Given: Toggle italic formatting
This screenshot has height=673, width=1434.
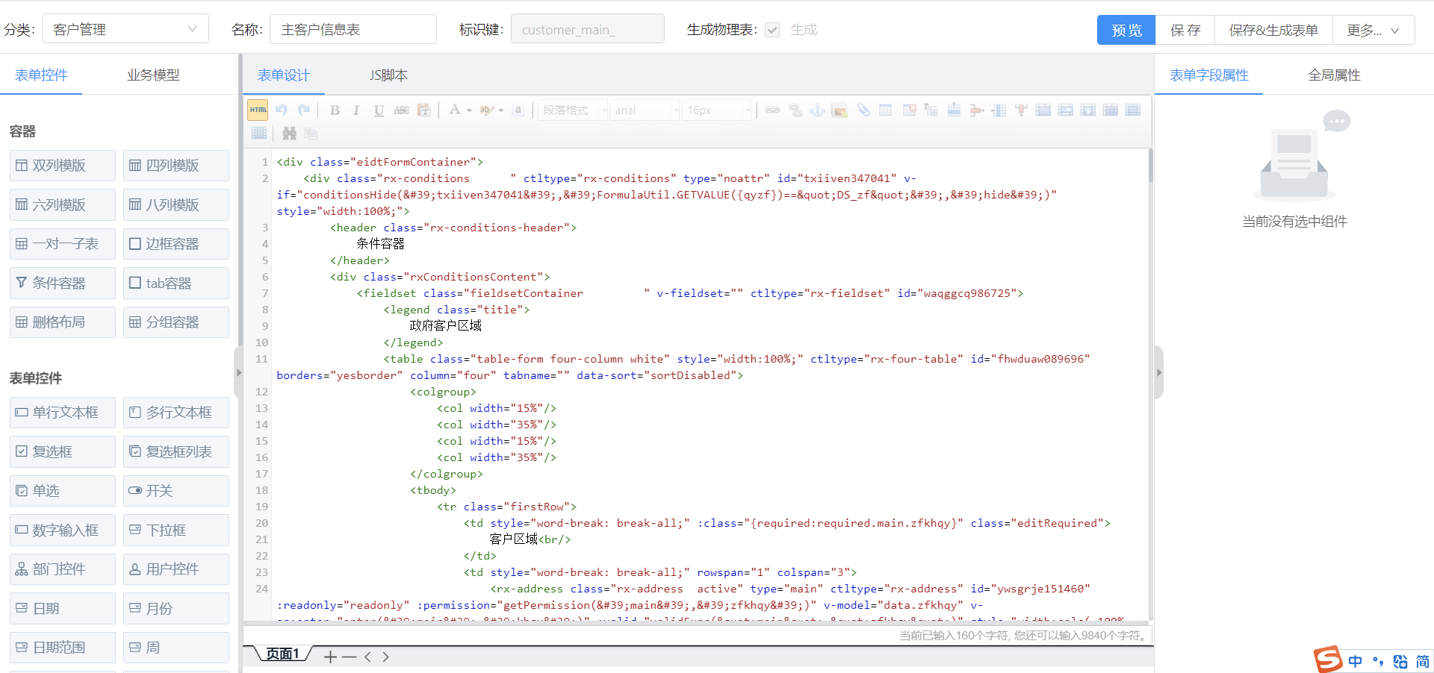Looking at the screenshot, I should pos(356,110).
